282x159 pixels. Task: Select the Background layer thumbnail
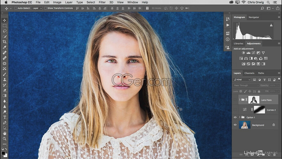pyautogui.click(x=245, y=125)
